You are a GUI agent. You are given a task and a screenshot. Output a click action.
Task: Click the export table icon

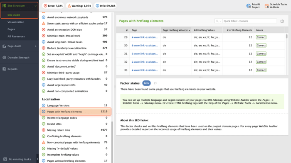282,21
